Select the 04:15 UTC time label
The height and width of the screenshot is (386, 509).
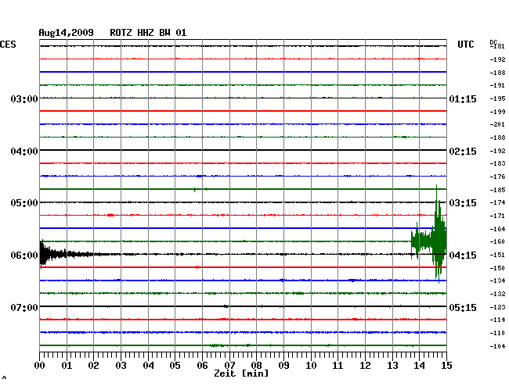tap(463, 256)
